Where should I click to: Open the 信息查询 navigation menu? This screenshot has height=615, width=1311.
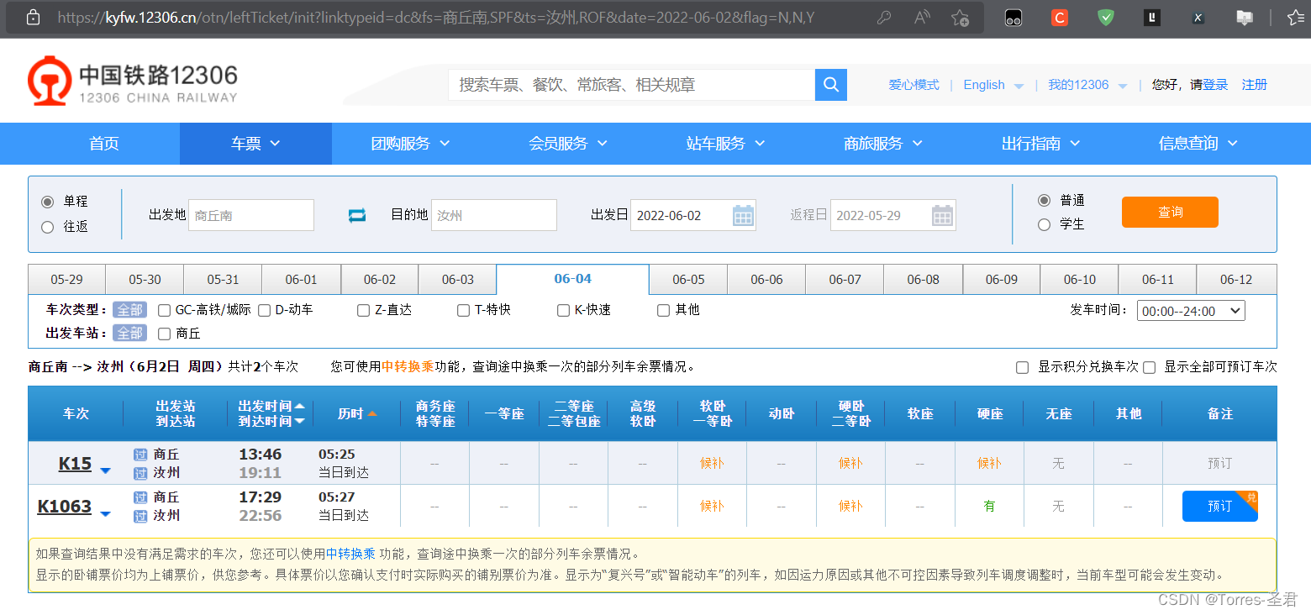point(1198,144)
